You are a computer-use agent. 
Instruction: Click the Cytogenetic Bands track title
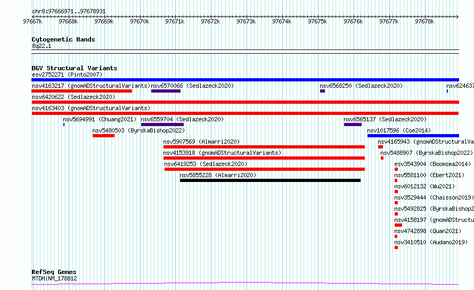click(x=63, y=39)
